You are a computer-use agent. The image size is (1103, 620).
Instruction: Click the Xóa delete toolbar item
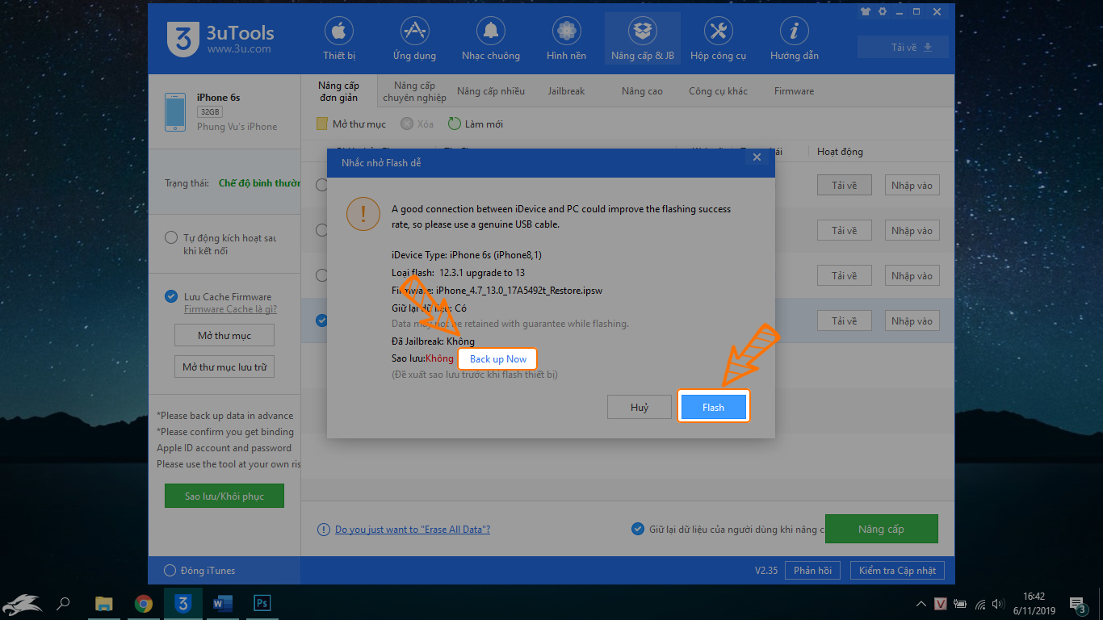[x=417, y=124]
